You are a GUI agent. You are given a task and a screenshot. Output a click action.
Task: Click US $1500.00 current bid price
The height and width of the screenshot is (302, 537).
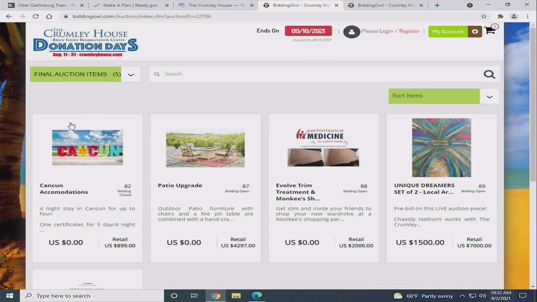pyautogui.click(x=420, y=242)
